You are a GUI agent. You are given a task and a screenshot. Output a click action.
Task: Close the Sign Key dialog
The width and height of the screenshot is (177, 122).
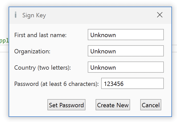pyautogui.click(x=160, y=15)
